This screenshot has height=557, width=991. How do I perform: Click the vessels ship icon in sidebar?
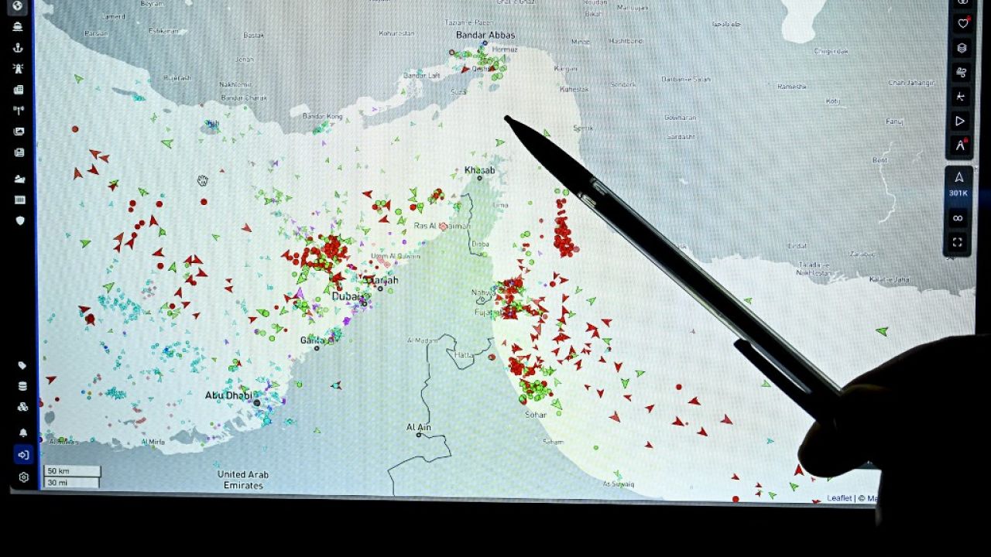(18, 27)
